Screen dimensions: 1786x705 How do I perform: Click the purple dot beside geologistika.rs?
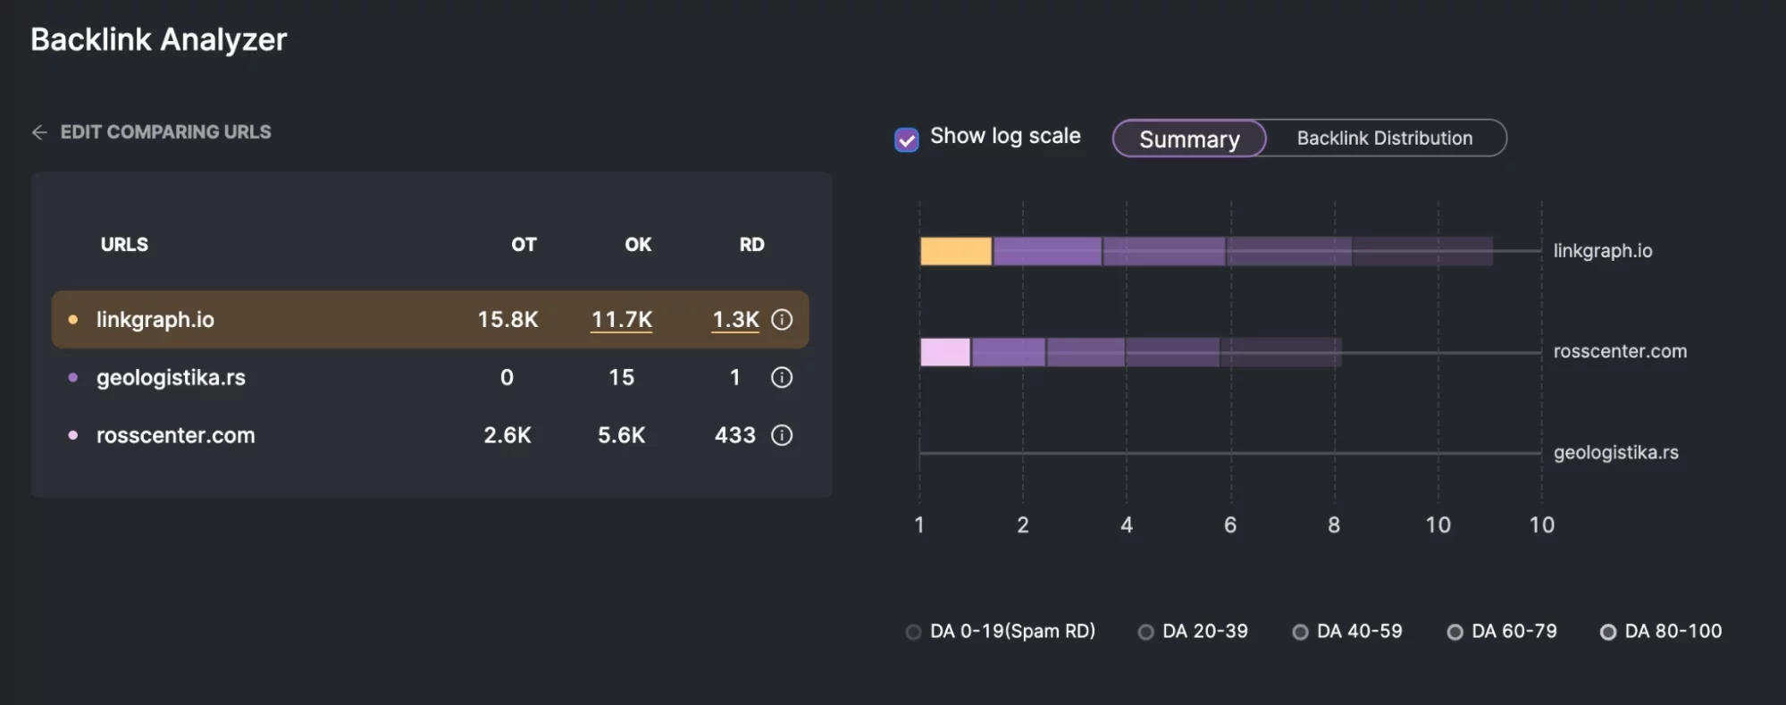point(73,378)
